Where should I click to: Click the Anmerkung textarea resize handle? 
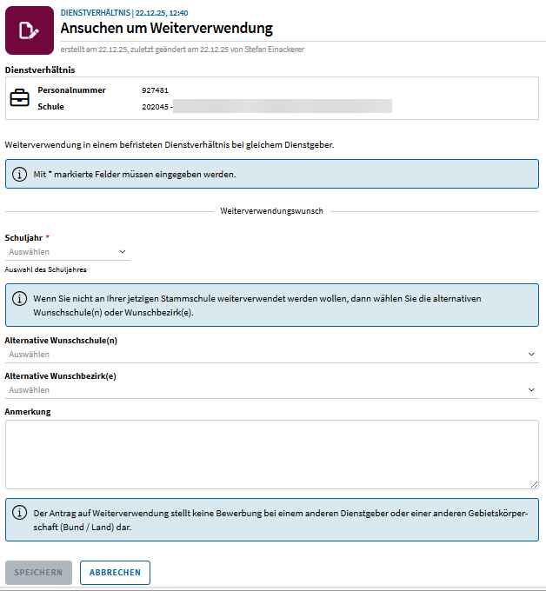click(x=534, y=484)
